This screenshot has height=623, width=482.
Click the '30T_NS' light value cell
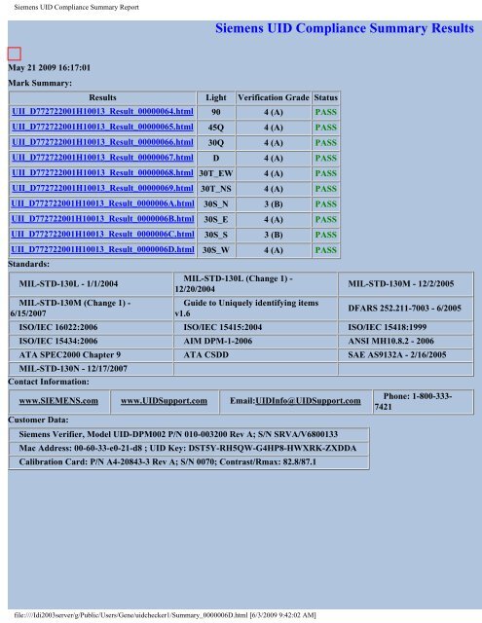tap(216, 189)
